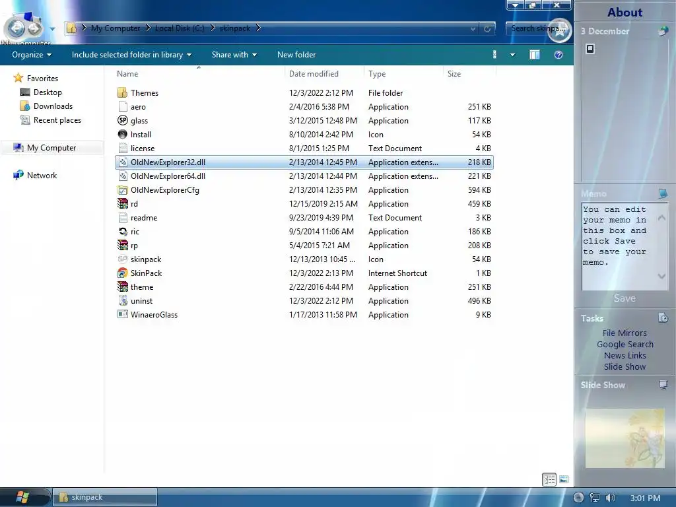Image resolution: width=676 pixels, height=507 pixels.
Task: Click the Tasks panel header icon
Action: coord(663,318)
